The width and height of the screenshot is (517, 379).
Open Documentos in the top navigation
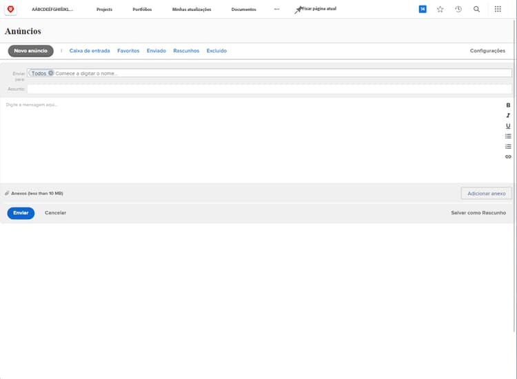[243, 9]
